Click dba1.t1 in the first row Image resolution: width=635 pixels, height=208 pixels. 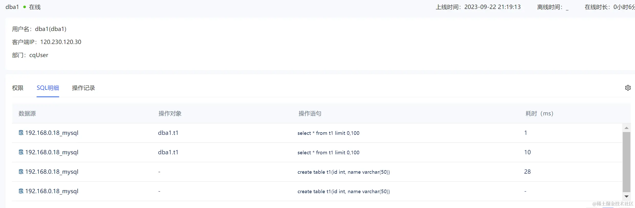click(168, 133)
